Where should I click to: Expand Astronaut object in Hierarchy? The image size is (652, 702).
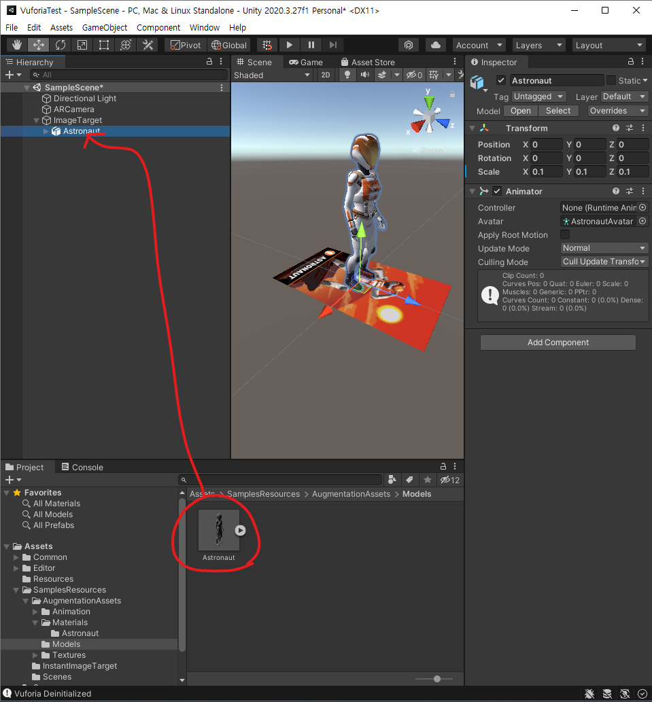click(46, 131)
